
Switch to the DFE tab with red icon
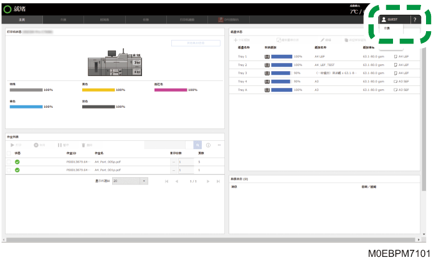(x=229, y=19)
